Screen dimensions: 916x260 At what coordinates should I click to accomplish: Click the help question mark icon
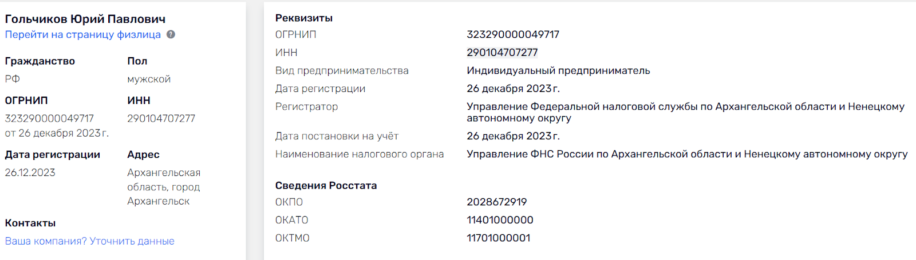[171, 34]
